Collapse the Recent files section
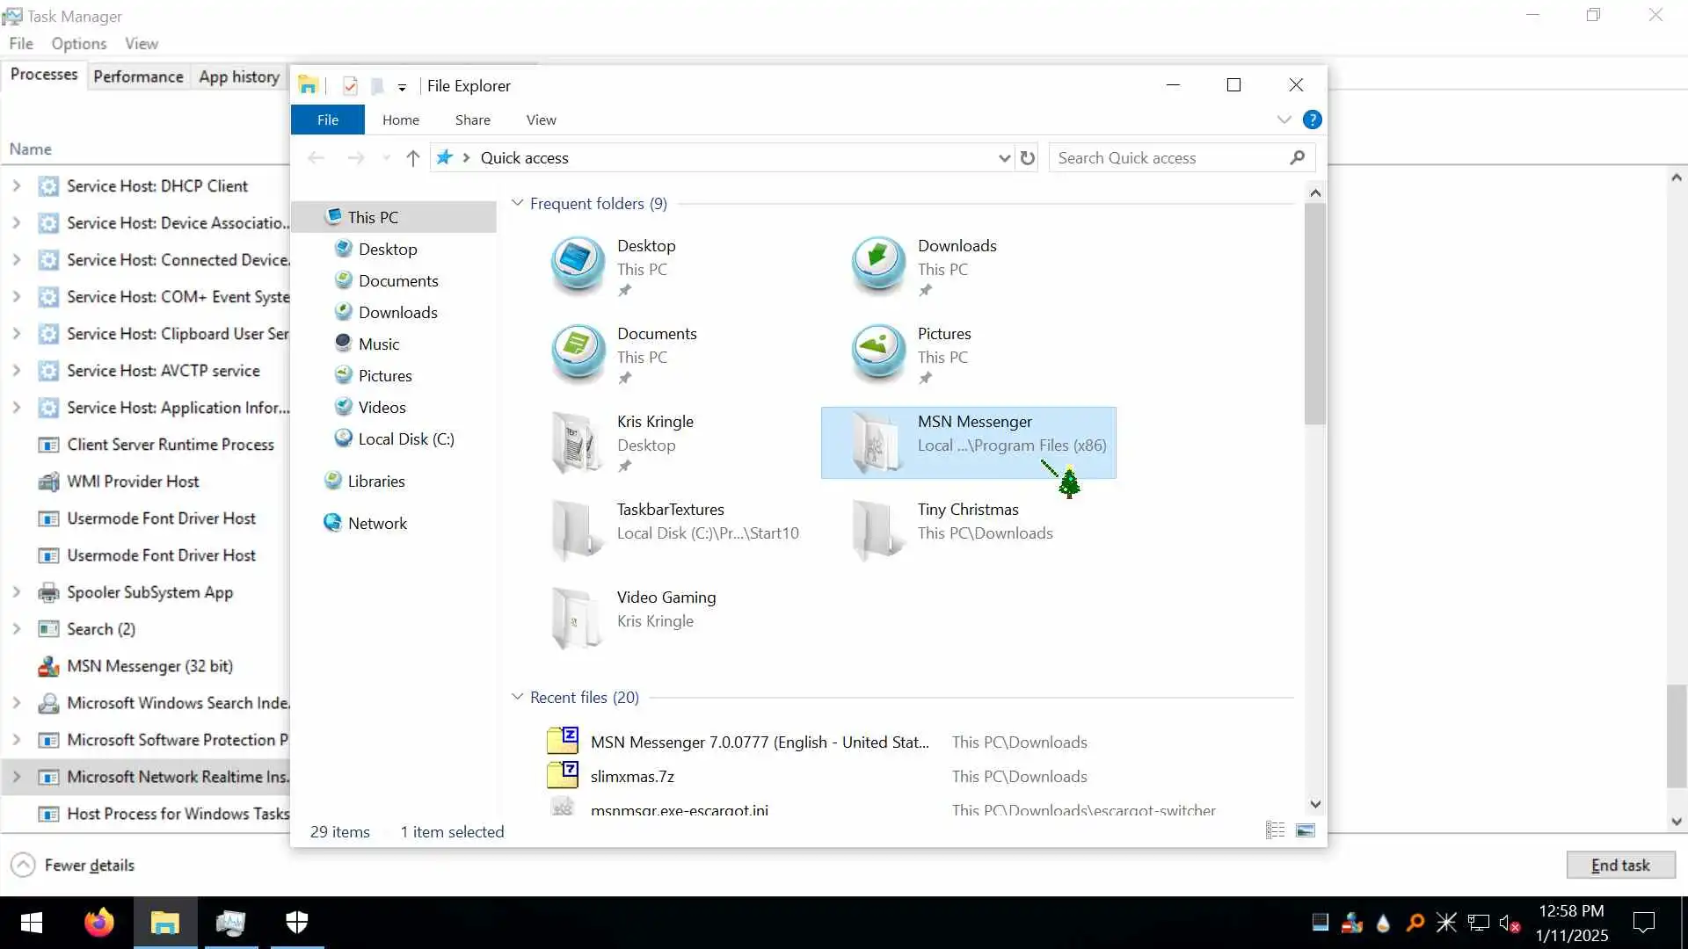1688x949 pixels. [x=518, y=698]
